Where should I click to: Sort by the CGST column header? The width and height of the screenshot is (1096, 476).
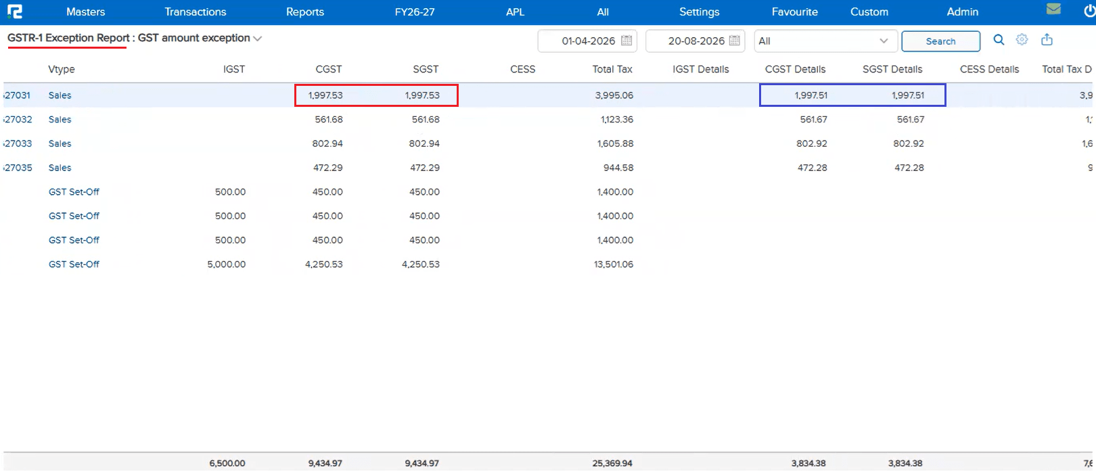point(329,69)
